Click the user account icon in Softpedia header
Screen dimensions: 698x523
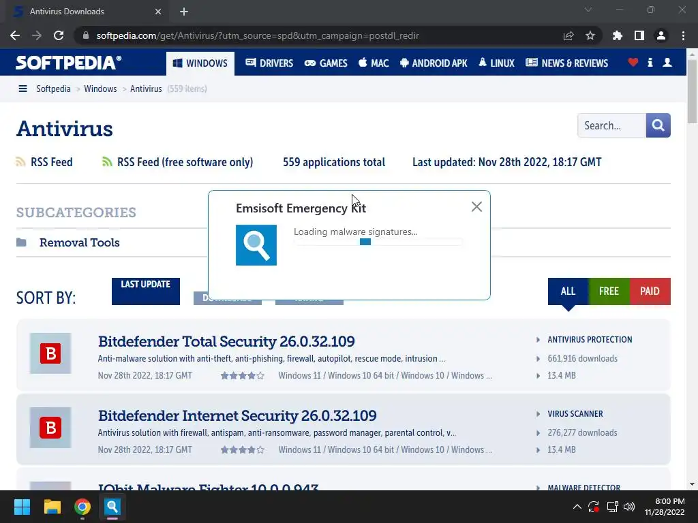pos(667,62)
